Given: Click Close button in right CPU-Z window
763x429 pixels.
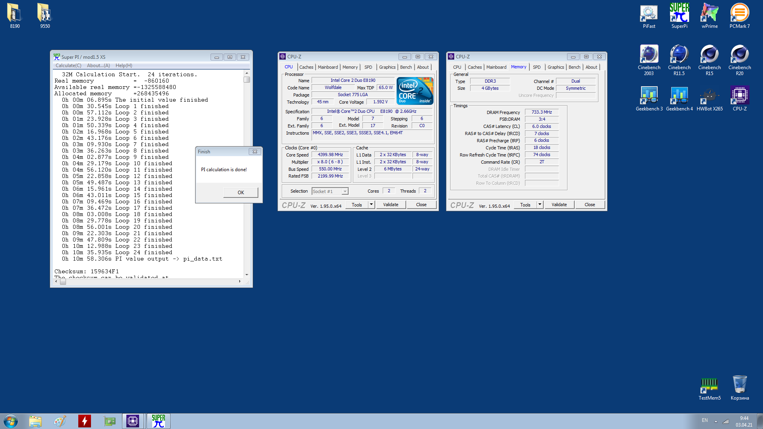Looking at the screenshot, I should click(590, 205).
